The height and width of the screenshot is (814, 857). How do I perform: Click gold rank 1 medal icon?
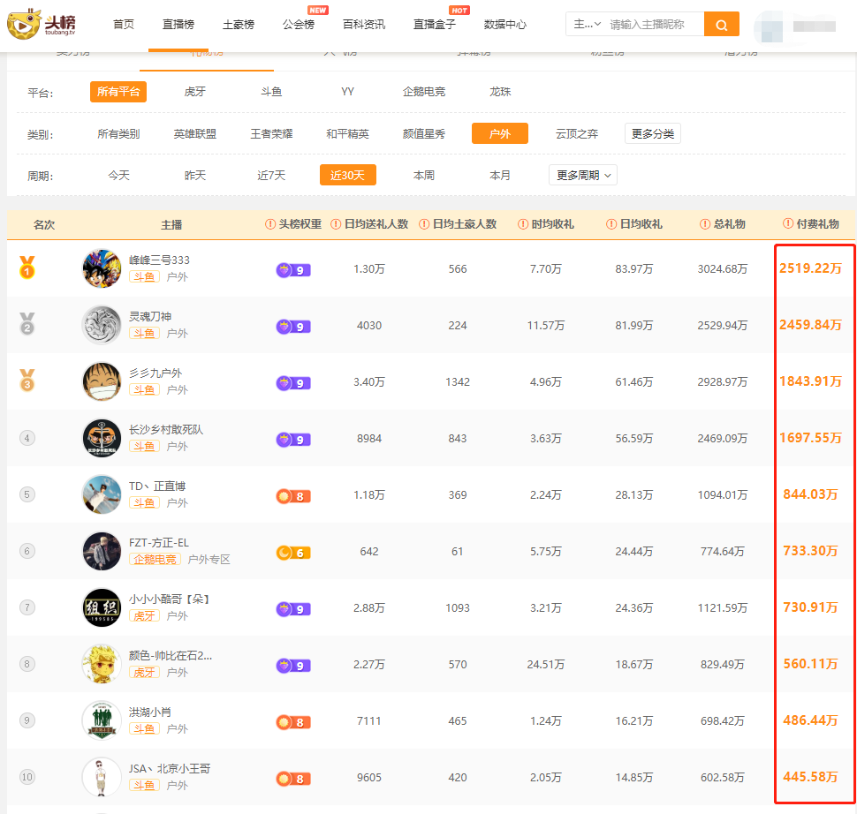(27, 268)
